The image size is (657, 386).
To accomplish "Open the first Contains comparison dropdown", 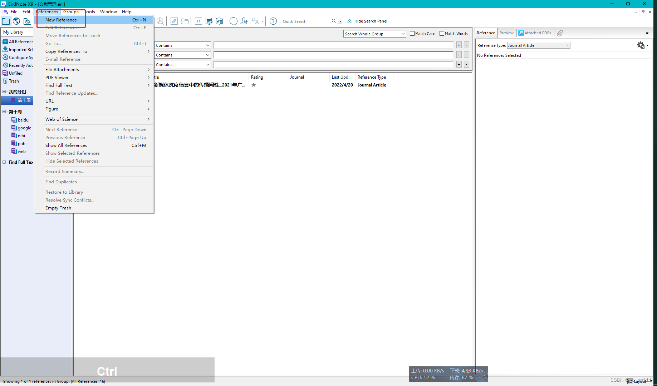I will (183, 45).
